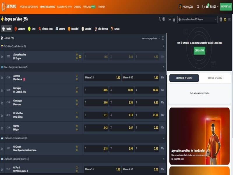Collapse the Colômbia - Copa Colômbia section
The width and height of the screenshot is (233, 175).
click(163, 46)
